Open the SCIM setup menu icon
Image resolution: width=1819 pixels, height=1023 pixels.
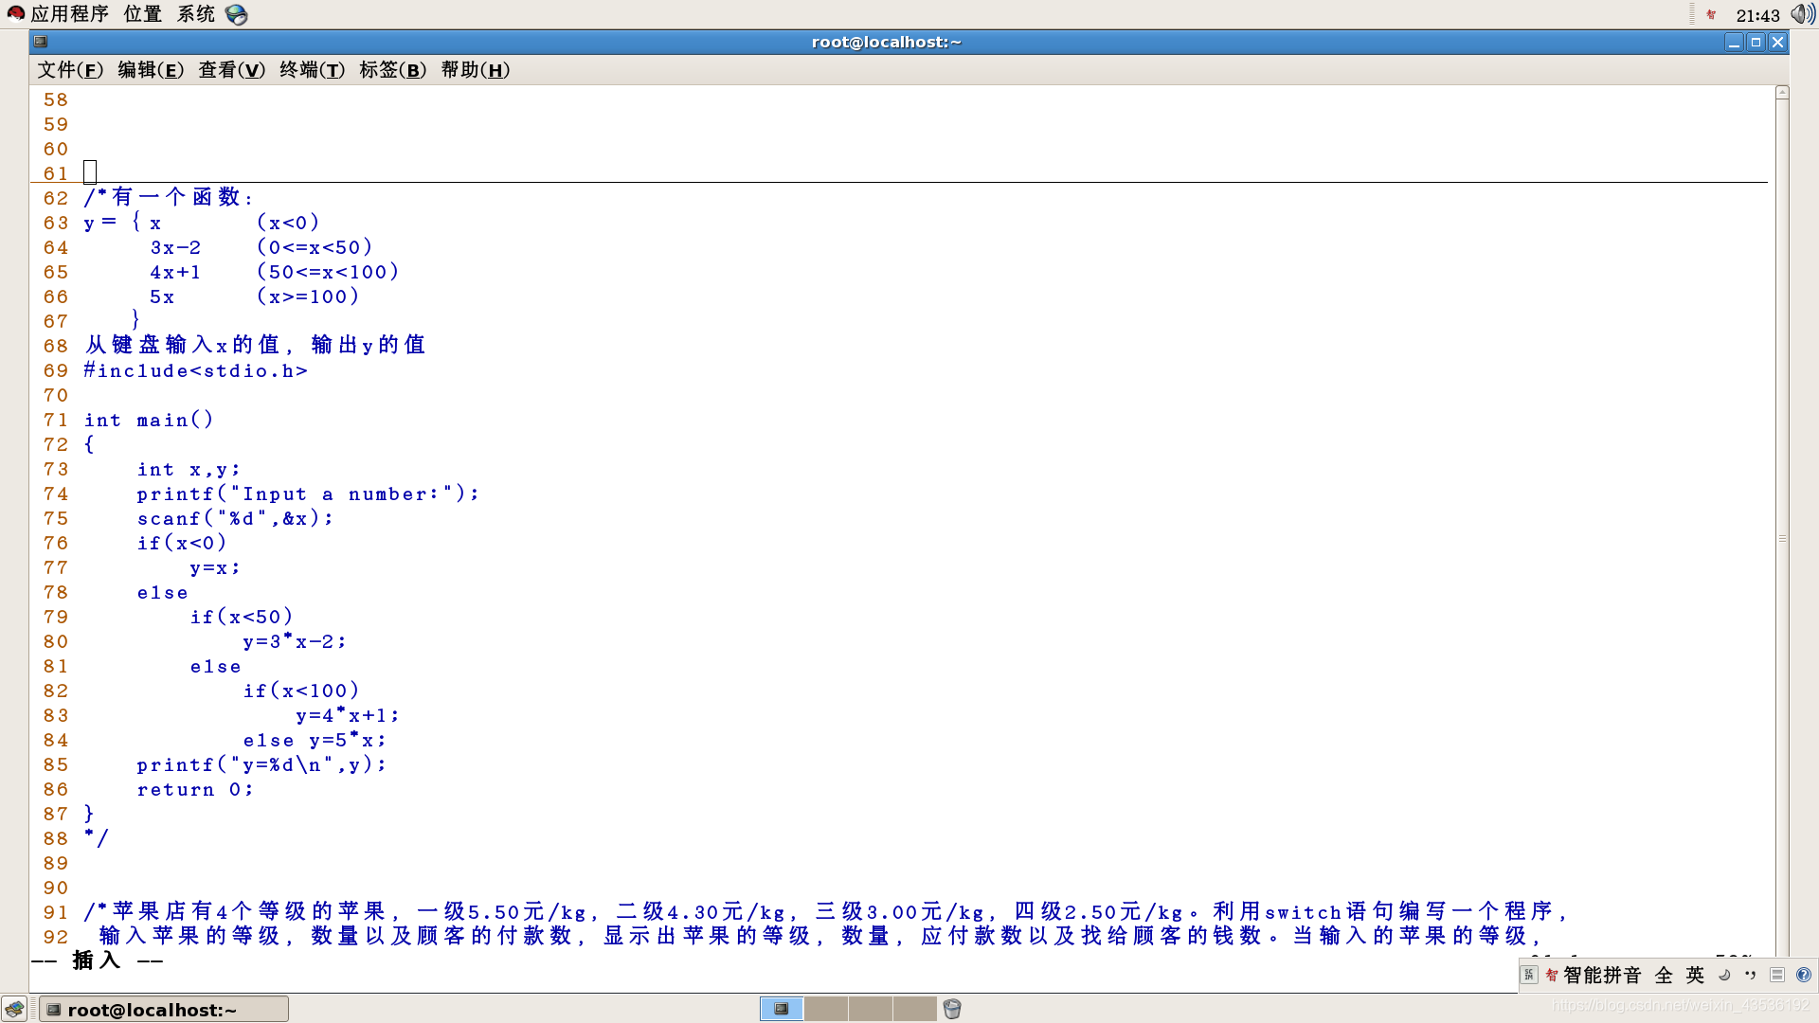point(1777,975)
